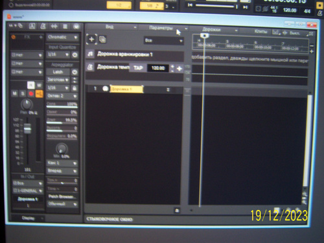Mute track with M button
Screen dimensions: 324x243
pyautogui.click(x=15, y=93)
